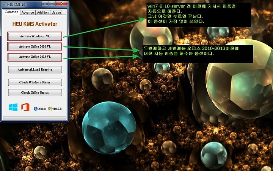Click Check Office Status button
The width and height of the screenshot is (273, 171).
pyautogui.click(x=35, y=92)
